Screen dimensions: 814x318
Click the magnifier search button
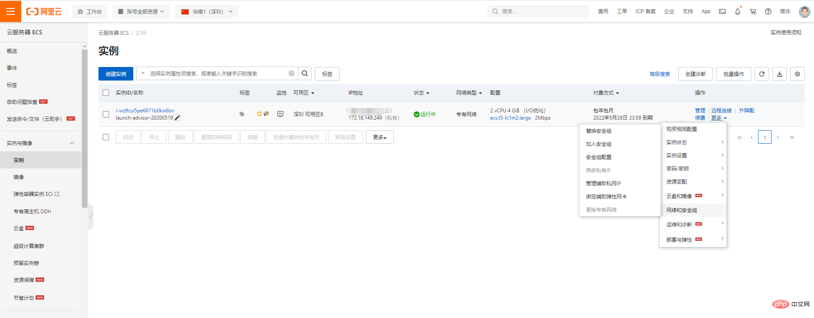pos(305,73)
